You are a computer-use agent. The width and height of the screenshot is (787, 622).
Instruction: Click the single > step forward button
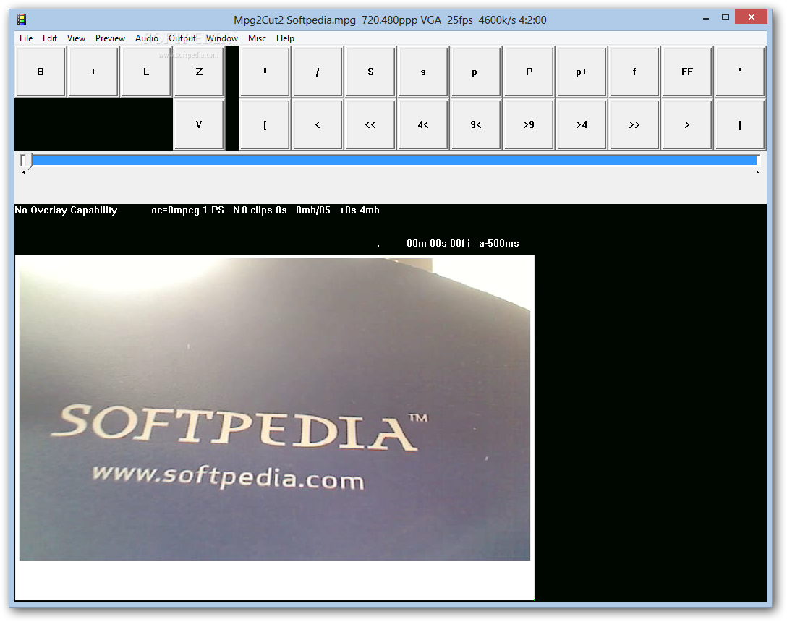click(687, 124)
